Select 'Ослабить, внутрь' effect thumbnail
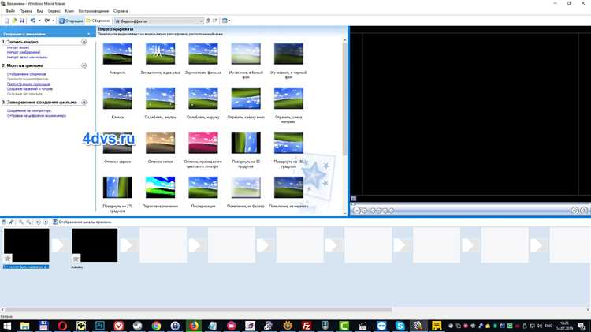The image size is (591, 332). [x=160, y=98]
